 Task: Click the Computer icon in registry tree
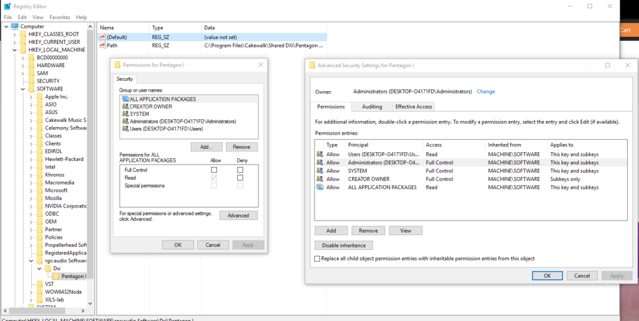(x=15, y=27)
